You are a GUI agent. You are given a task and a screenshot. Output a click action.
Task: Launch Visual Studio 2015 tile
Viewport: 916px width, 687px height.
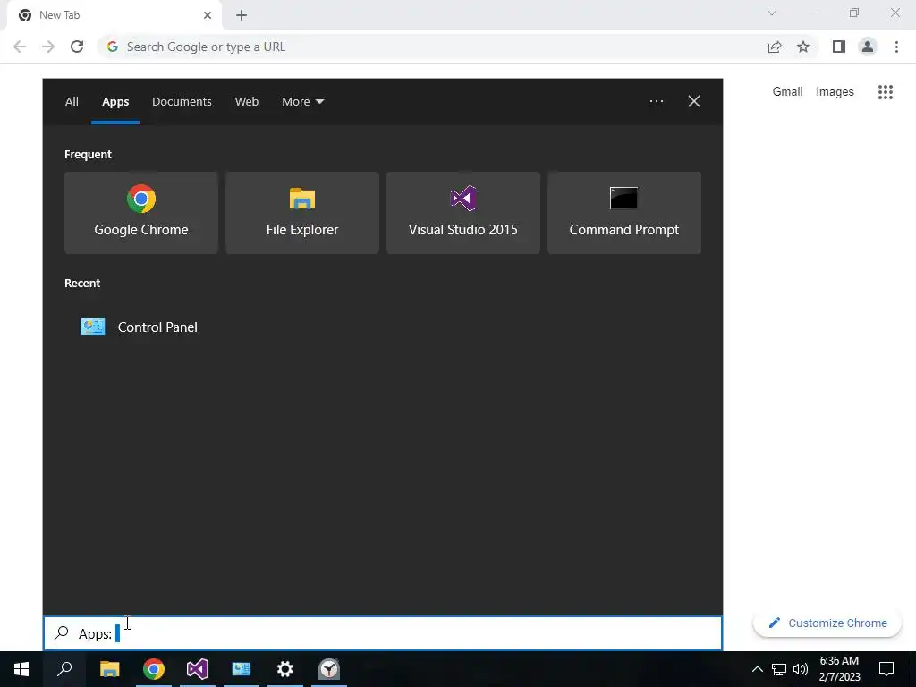[x=463, y=213]
